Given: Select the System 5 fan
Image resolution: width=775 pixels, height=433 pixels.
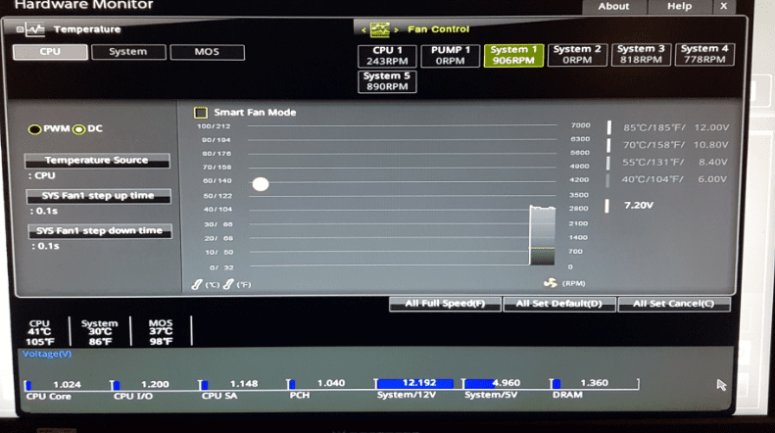Looking at the screenshot, I should (387, 81).
